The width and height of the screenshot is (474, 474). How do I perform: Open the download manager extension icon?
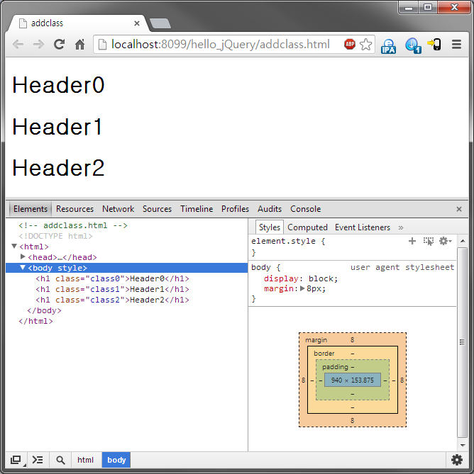click(412, 45)
